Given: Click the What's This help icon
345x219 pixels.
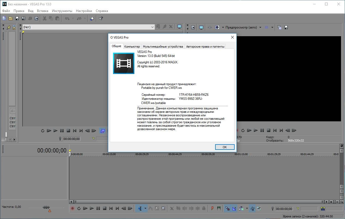Looking at the screenshot, I should (101, 18).
